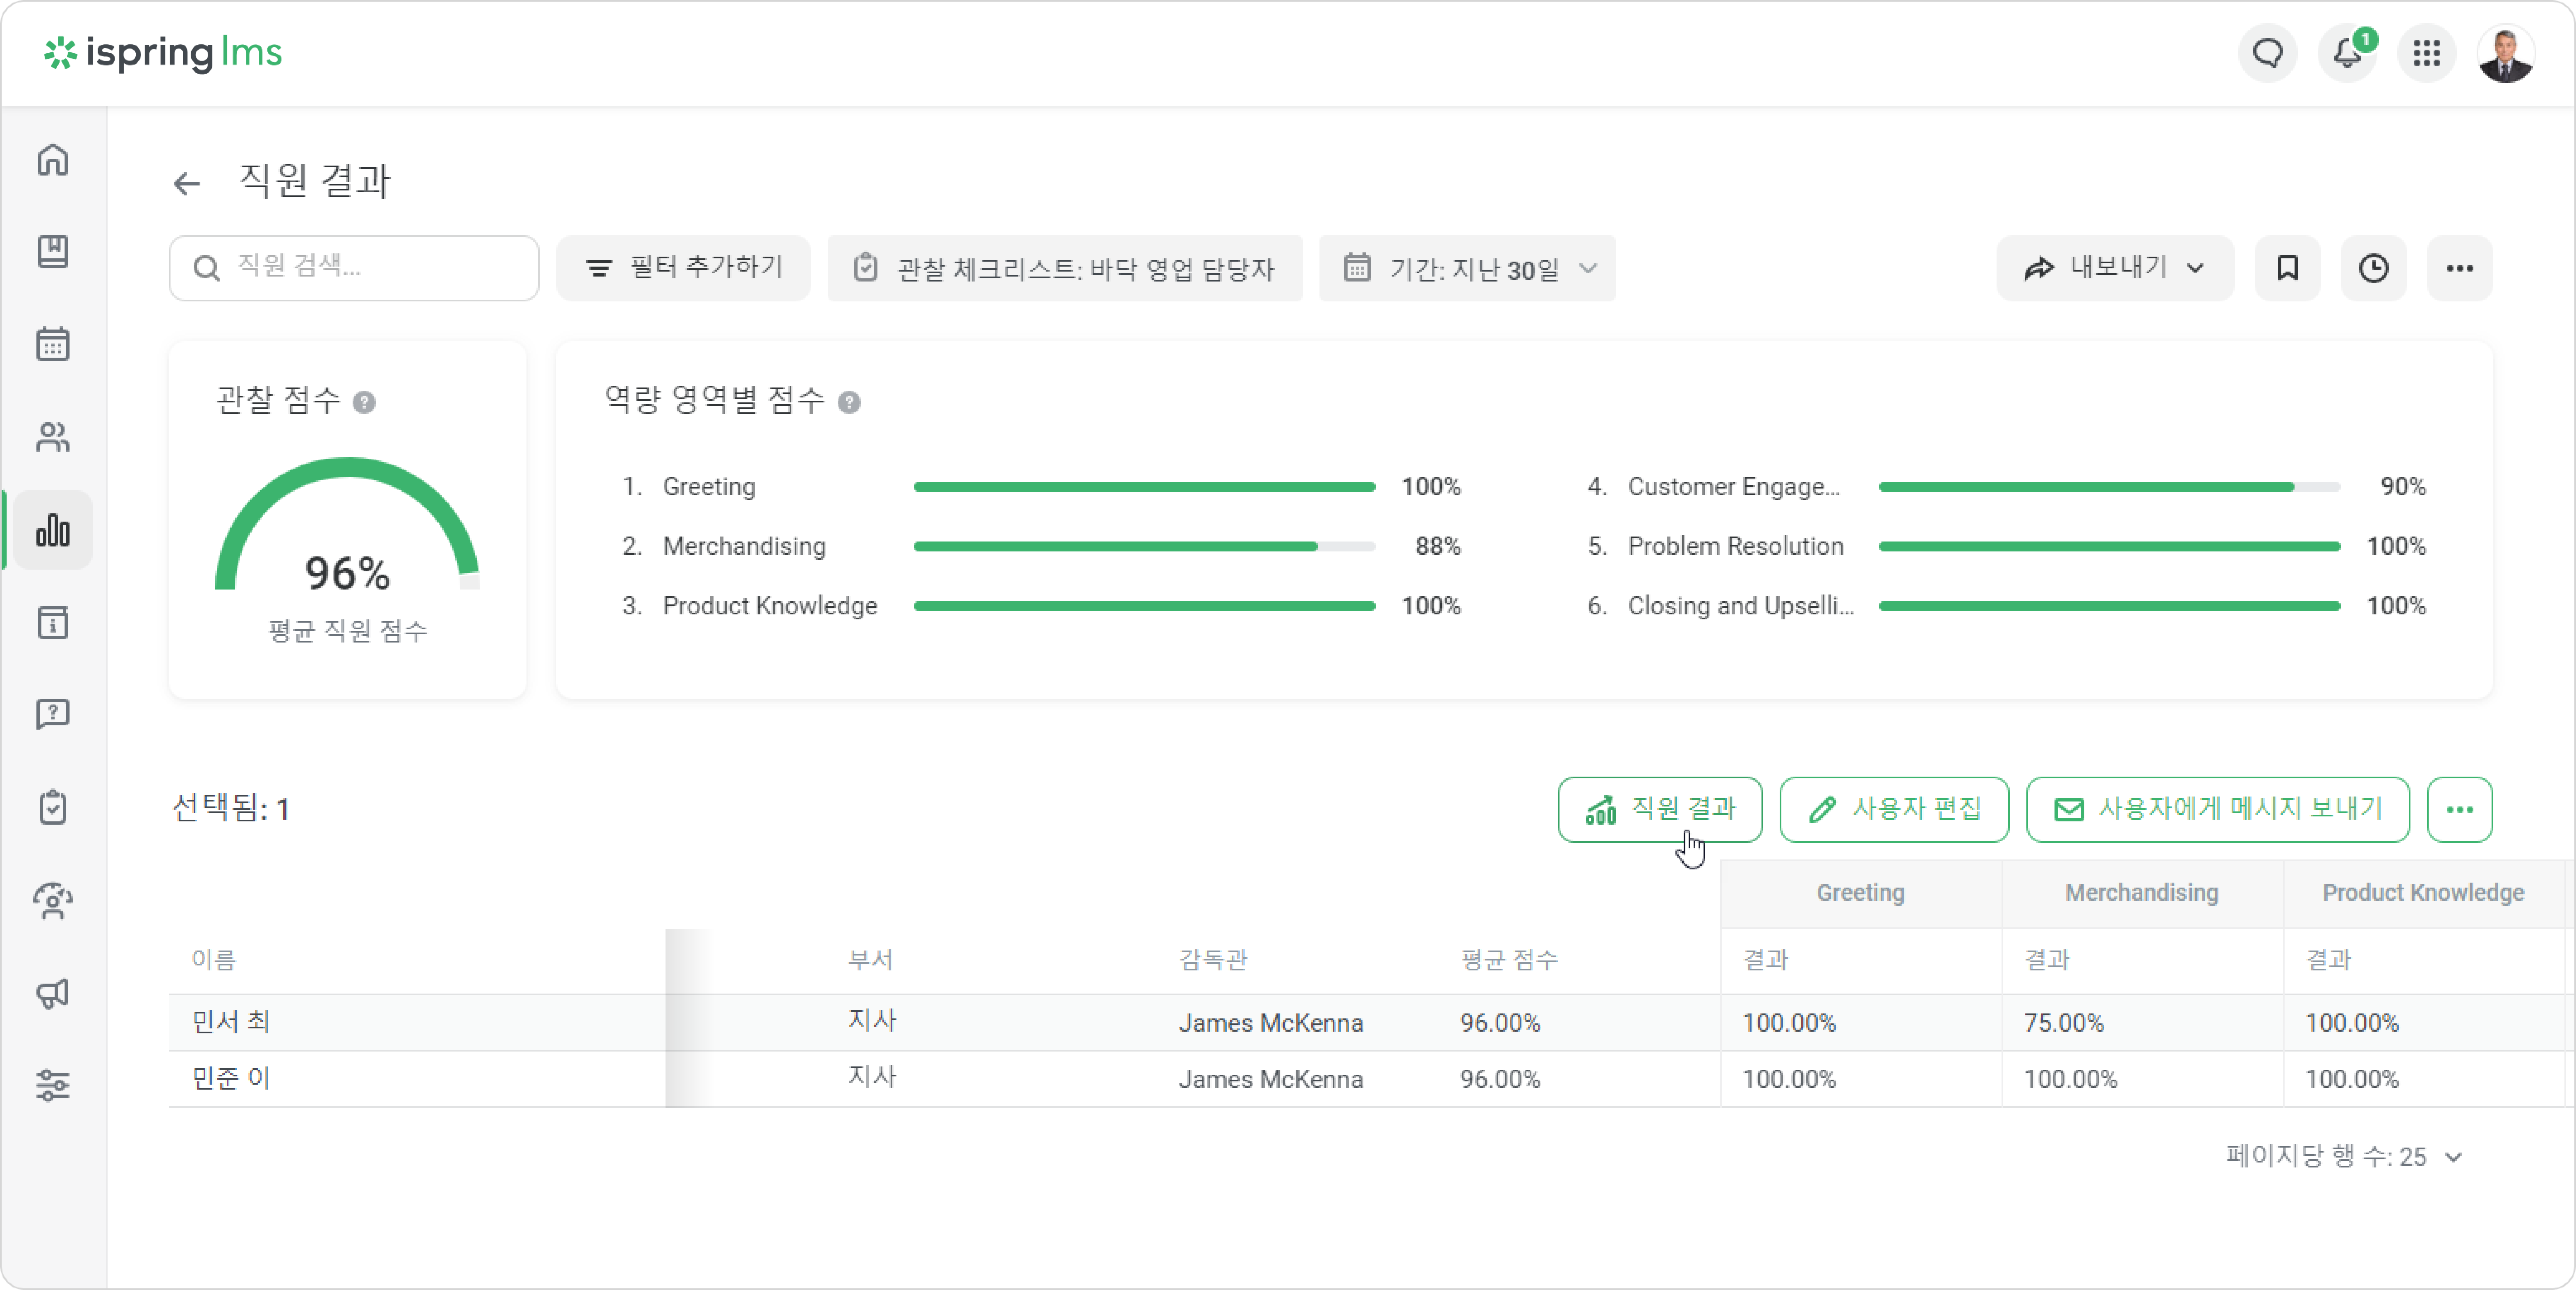The height and width of the screenshot is (1290, 2576).
Task: Click the Problem Resolution competency label
Action: [x=1735, y=547]
